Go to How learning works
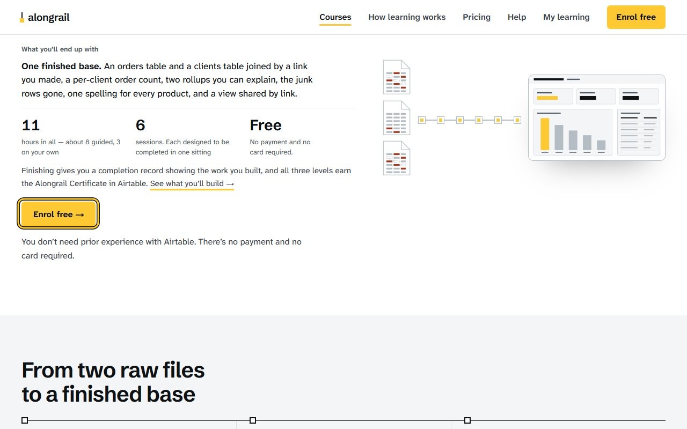687x429 pixels. [407, 17]
